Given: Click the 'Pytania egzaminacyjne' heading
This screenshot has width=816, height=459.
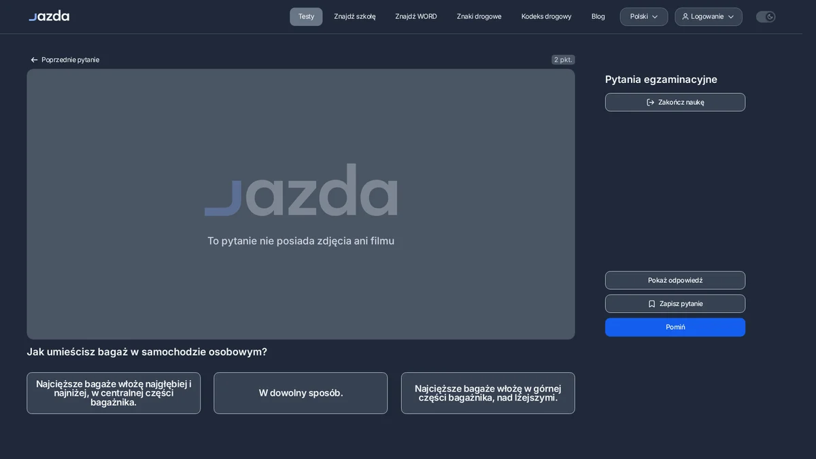Looking at the screenshot, I should pyautogui.click(x=661, y=80).
